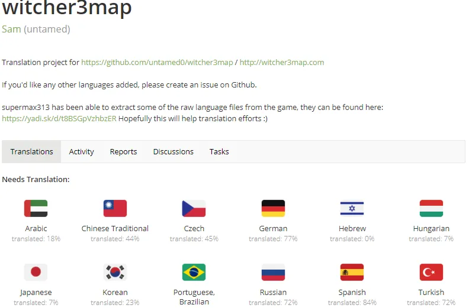Screen dimensions: 469x308
Task: Choose the Korean language name
Action: pos(115,293)
